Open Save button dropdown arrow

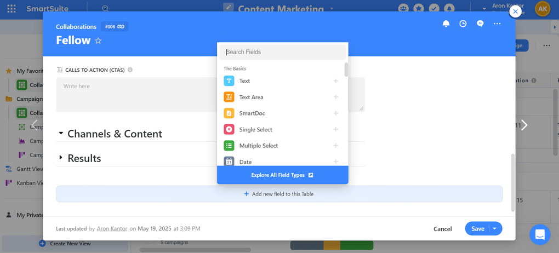point(495,229)
